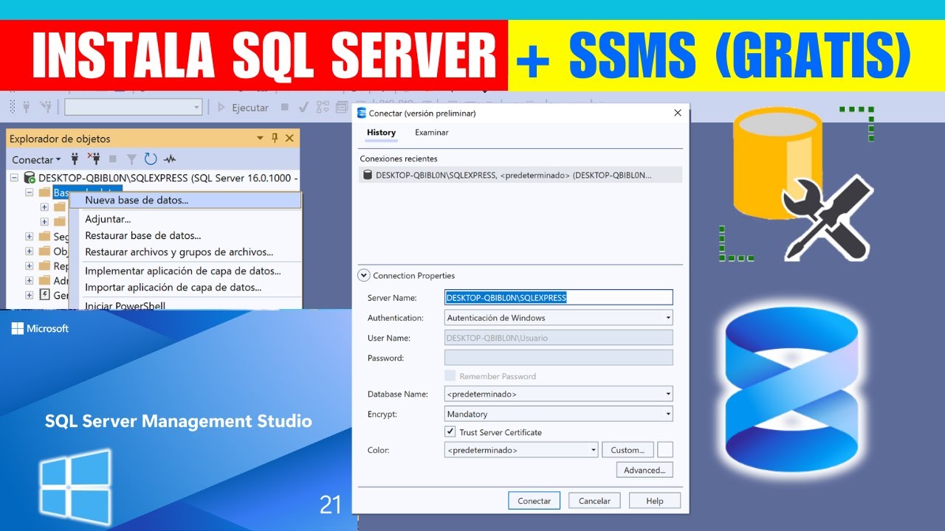Collapse the Connection Properties section

364,275
